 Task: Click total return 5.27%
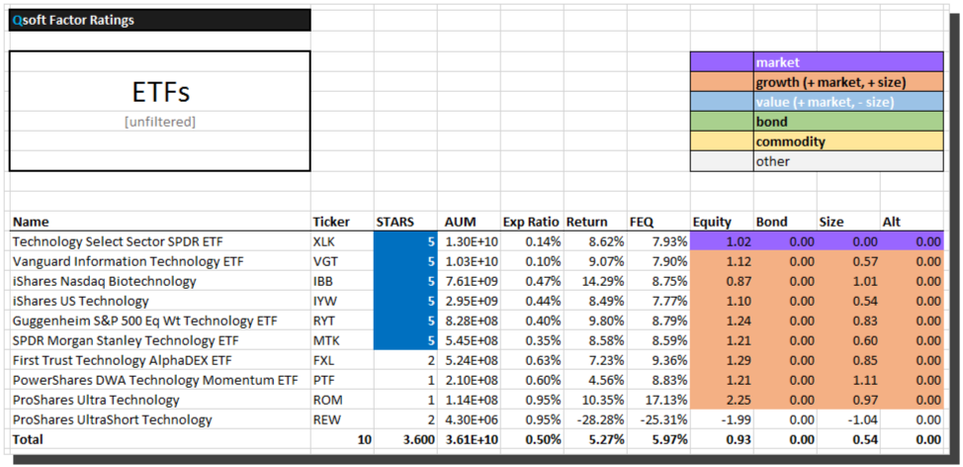click(x=595, y=439)
